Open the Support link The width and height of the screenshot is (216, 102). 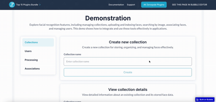tap(131, 5)
